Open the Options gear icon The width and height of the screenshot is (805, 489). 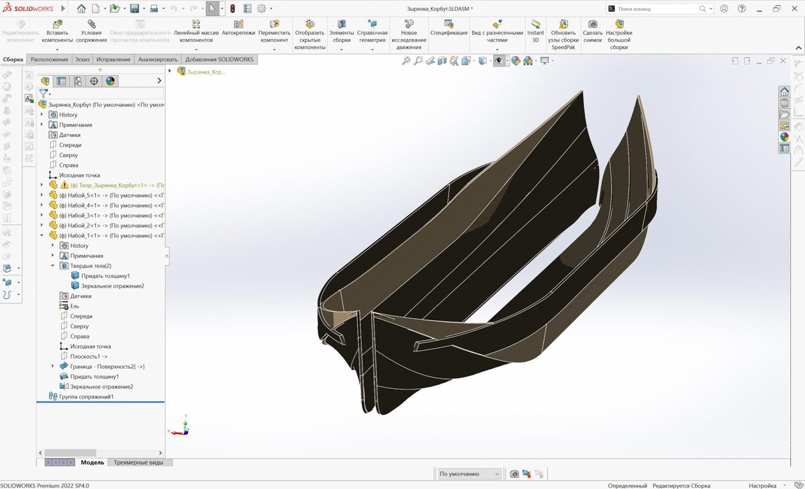click(x=261, y=9)
